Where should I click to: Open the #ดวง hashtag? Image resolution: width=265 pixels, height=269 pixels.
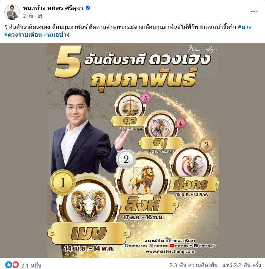pyautogui.click(x=245, y=27)
